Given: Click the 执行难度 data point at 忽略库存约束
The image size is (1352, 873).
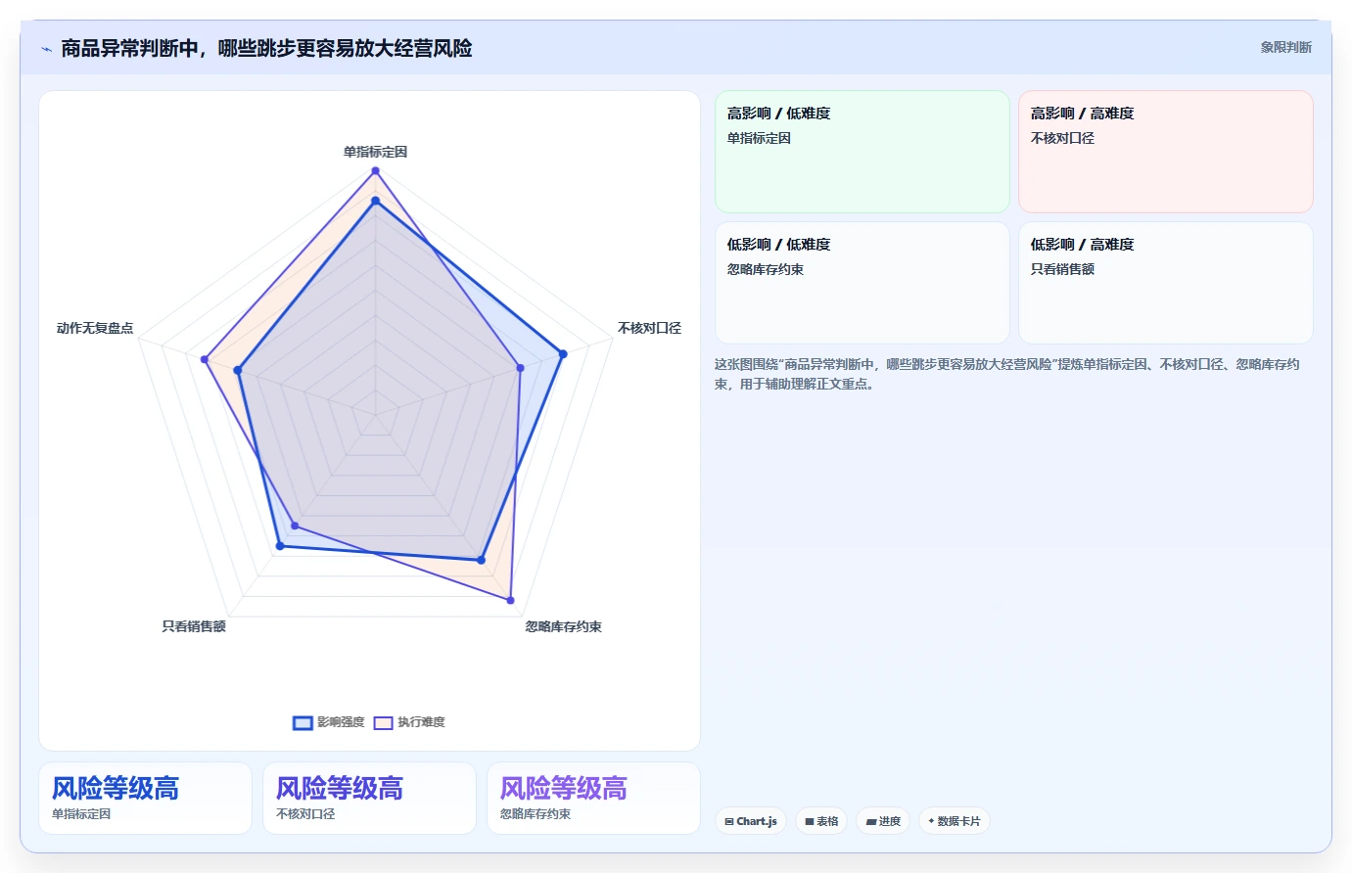Looking at the screenshot, I should click(510, 600).
